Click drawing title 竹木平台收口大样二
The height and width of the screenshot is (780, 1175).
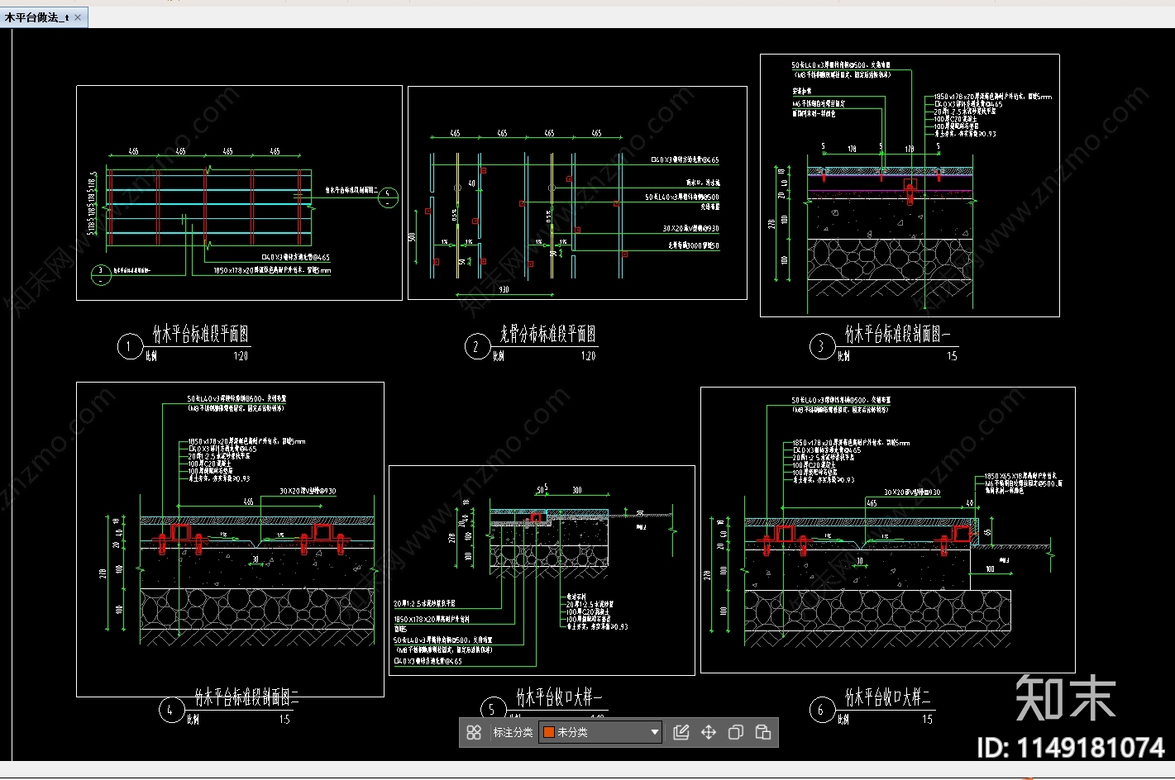click(x=888, y=697)
